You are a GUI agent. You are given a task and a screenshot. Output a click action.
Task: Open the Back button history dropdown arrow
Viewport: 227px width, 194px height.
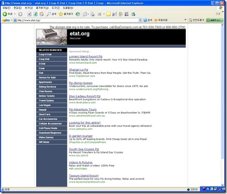pyautogui.click(x=15, y=14)
